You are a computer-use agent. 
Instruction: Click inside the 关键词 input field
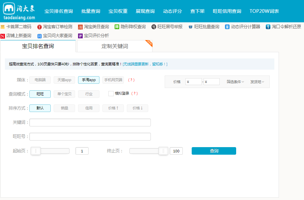click(90, 122)
